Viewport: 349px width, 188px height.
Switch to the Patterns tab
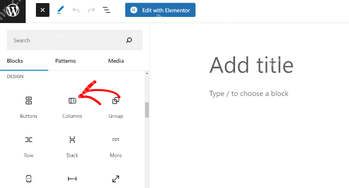pos(66,61)
